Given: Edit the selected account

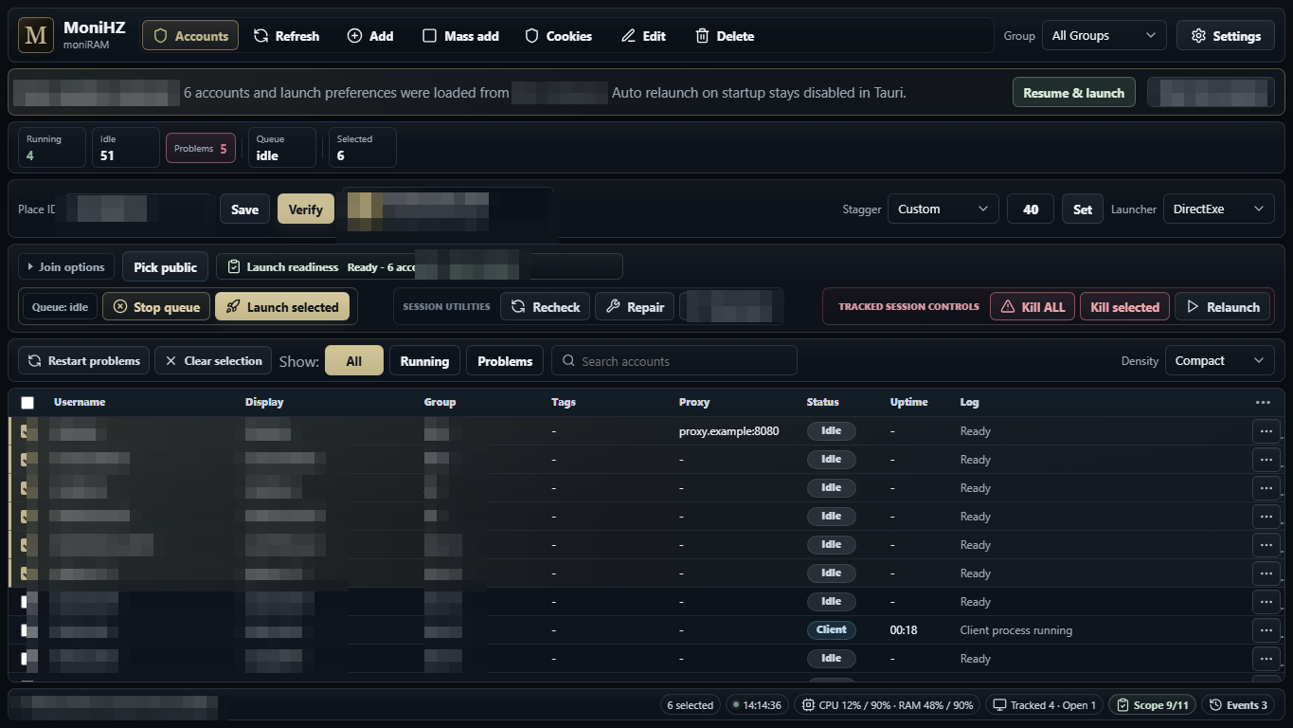Looking at the screenshot, I should pyautogui.click(x=643, y=36).
